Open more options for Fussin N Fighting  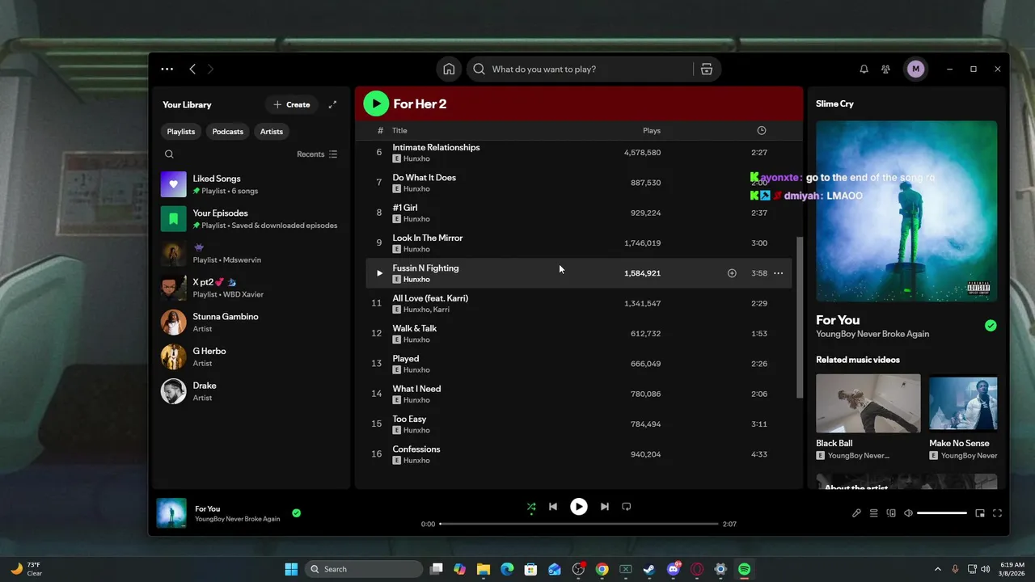[x=778, y=273]
